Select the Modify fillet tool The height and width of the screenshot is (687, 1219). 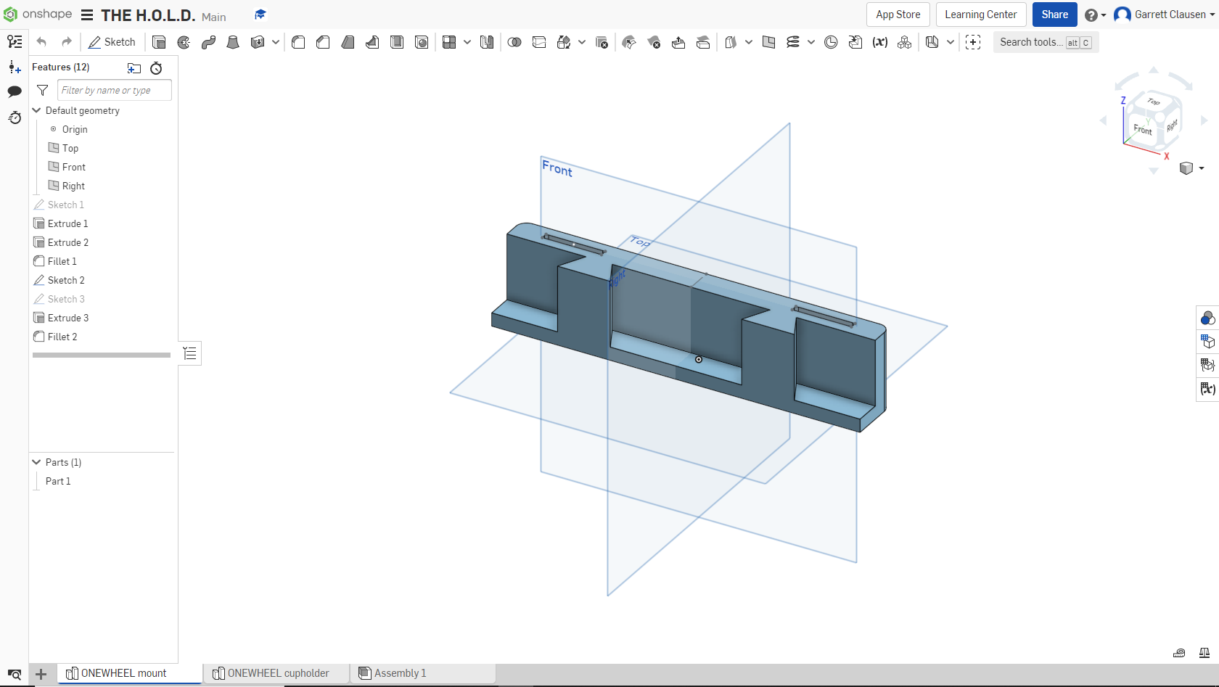[629, 42]
